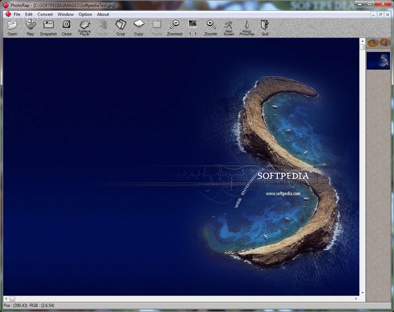This screenshot has width=394, height=312.
Task: Restore the inner document window
Action: click(380, 14)
